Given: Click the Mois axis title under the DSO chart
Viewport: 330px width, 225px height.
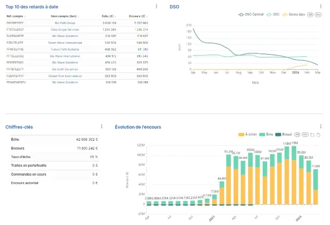Looking at the screenshot, I should point(255,82).
